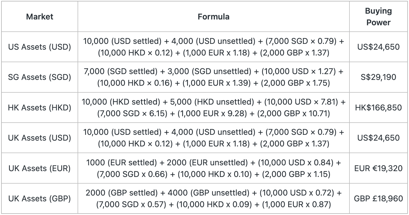
Task: Click the S$29,190 buying power value
Action: (378, 77)
